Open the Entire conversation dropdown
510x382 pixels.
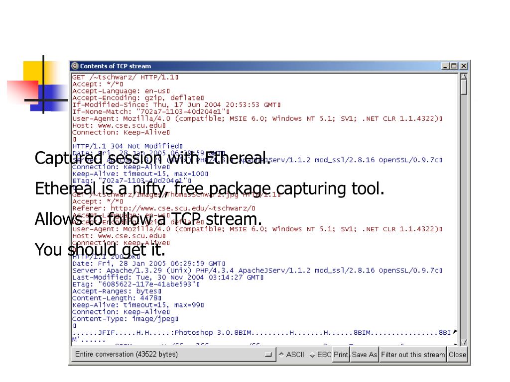pos(173,354)
